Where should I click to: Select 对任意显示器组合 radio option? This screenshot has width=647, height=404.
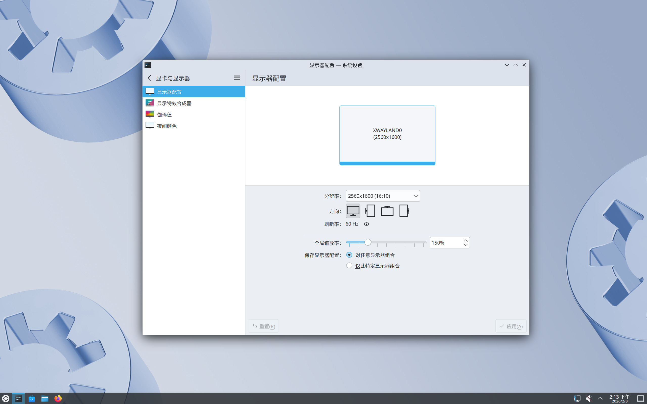coord(349,255)
